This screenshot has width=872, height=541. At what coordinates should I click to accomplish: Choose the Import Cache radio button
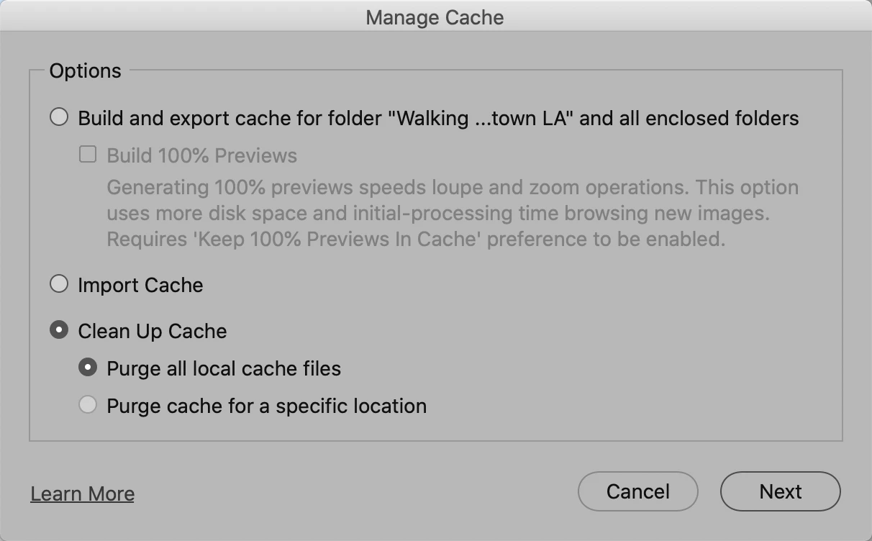59,284
